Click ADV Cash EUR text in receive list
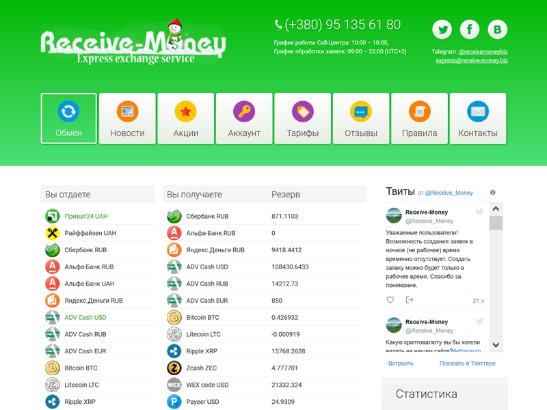 point(207,301)
